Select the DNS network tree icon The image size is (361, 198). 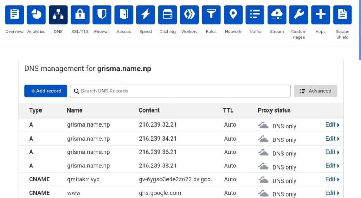click(x=58, y=15)
